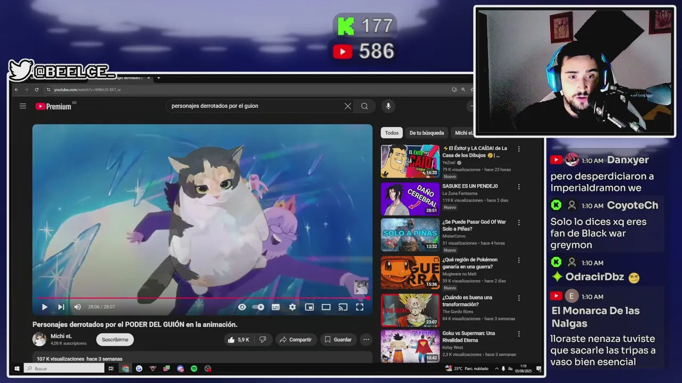Open player settings gear
This screenshot has width=682, height=383.
(293, 307)
